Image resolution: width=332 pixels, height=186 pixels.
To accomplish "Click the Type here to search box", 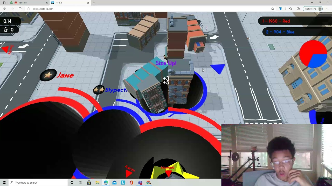I will point(38,183).
